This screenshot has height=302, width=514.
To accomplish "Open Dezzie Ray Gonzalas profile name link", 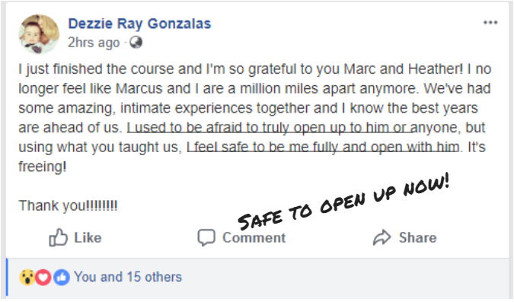I will coord(139,24).
